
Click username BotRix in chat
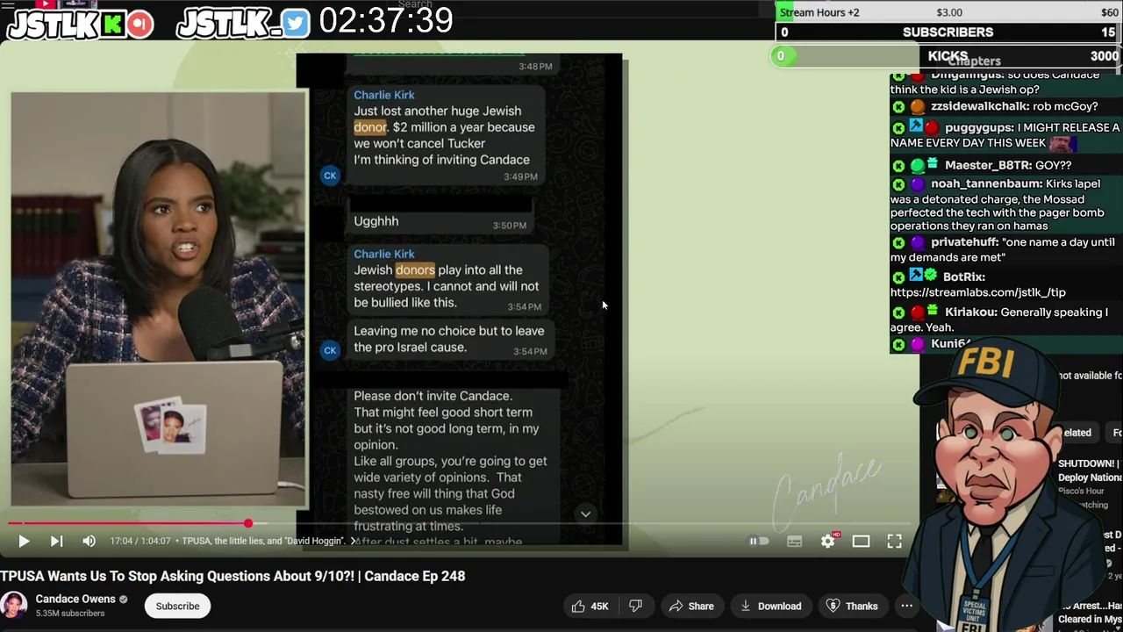964,276
